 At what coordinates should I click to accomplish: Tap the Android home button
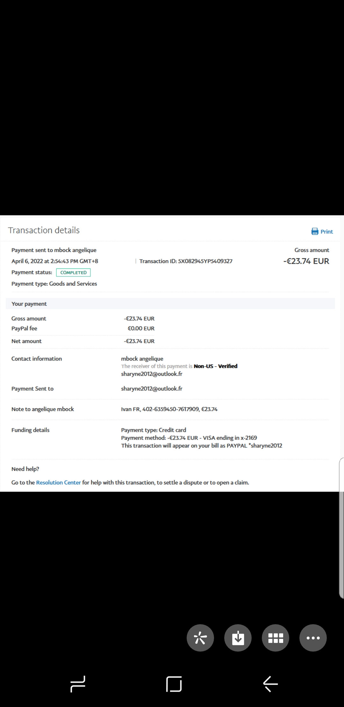174,684
